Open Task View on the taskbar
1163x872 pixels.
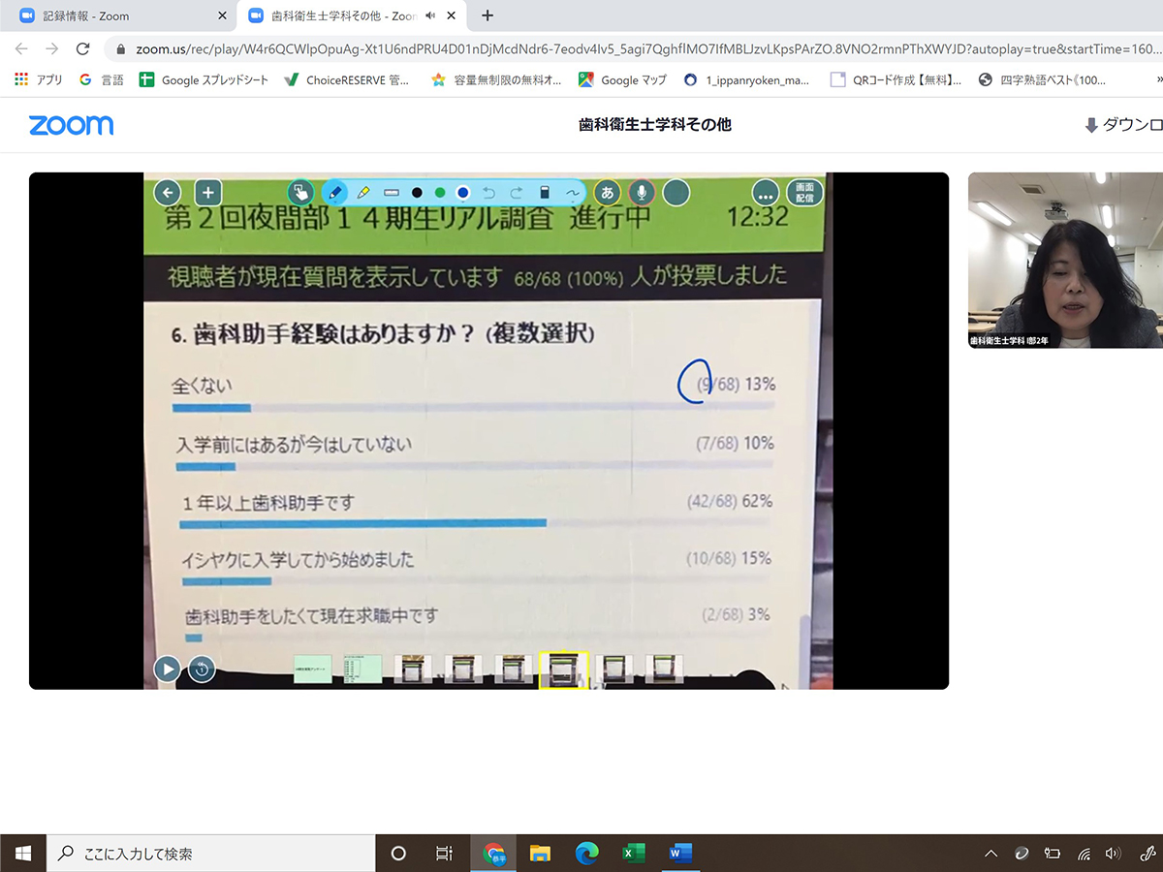[x=444, y=854]
